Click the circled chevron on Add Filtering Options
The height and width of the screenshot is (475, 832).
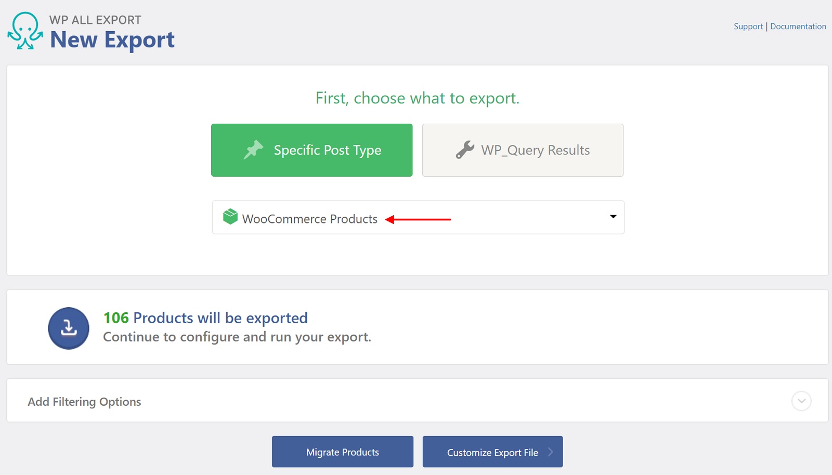click(x=802, y=401)
